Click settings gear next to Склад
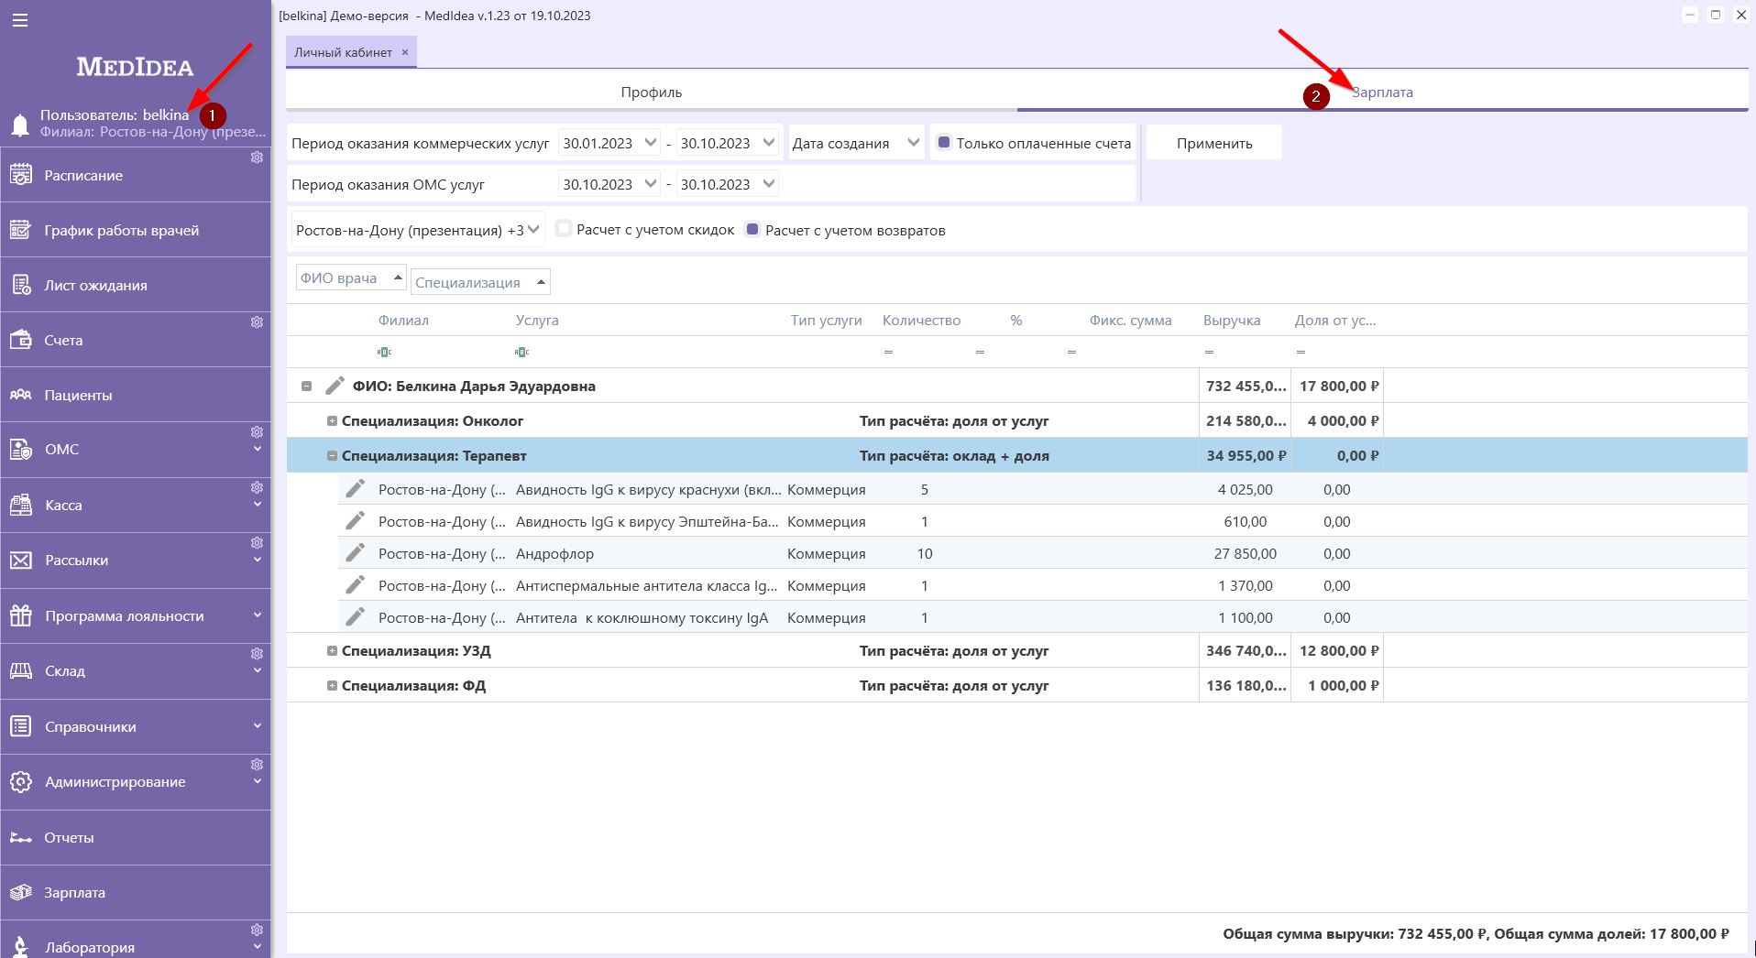1756x958 pixels. tap(257, 654)
